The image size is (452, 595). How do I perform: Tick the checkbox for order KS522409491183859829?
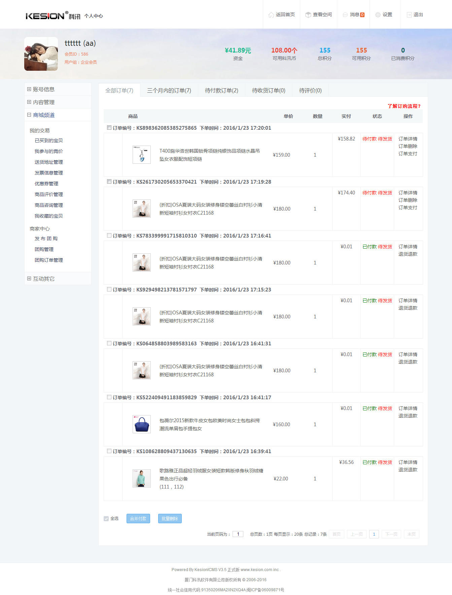tap(109, 397)
